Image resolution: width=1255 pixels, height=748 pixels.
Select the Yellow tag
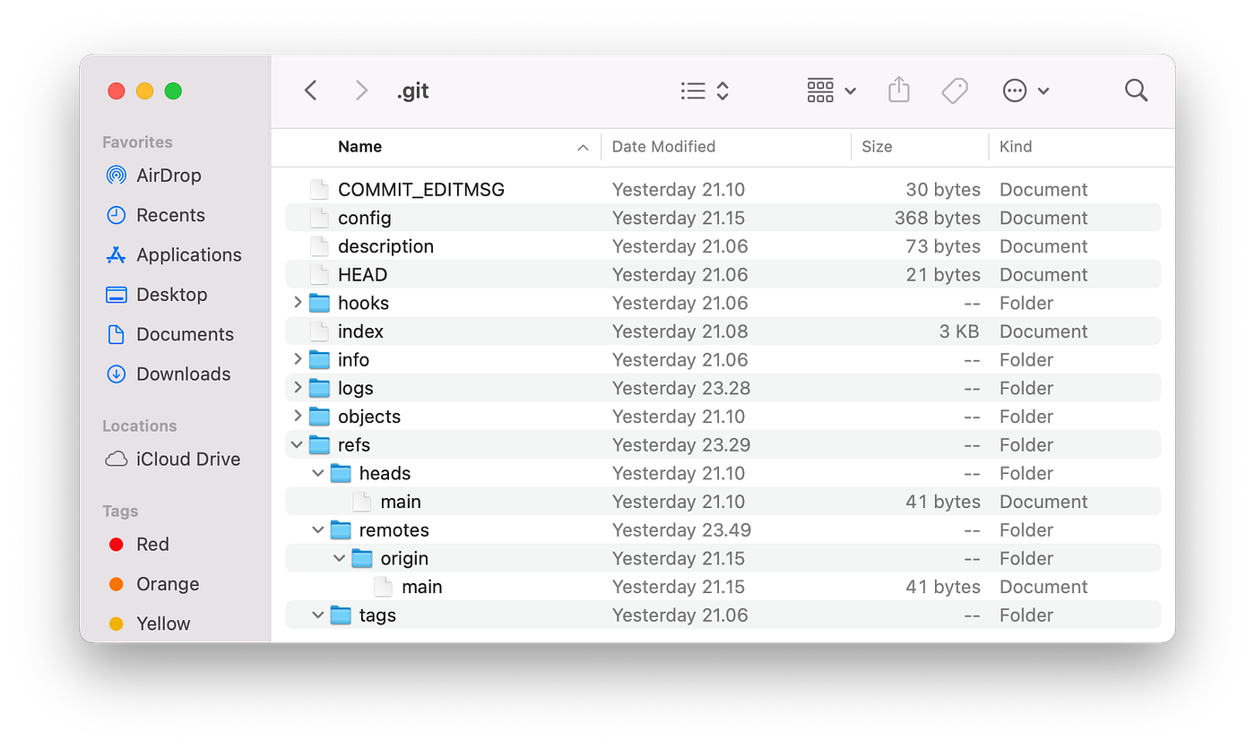149,623
